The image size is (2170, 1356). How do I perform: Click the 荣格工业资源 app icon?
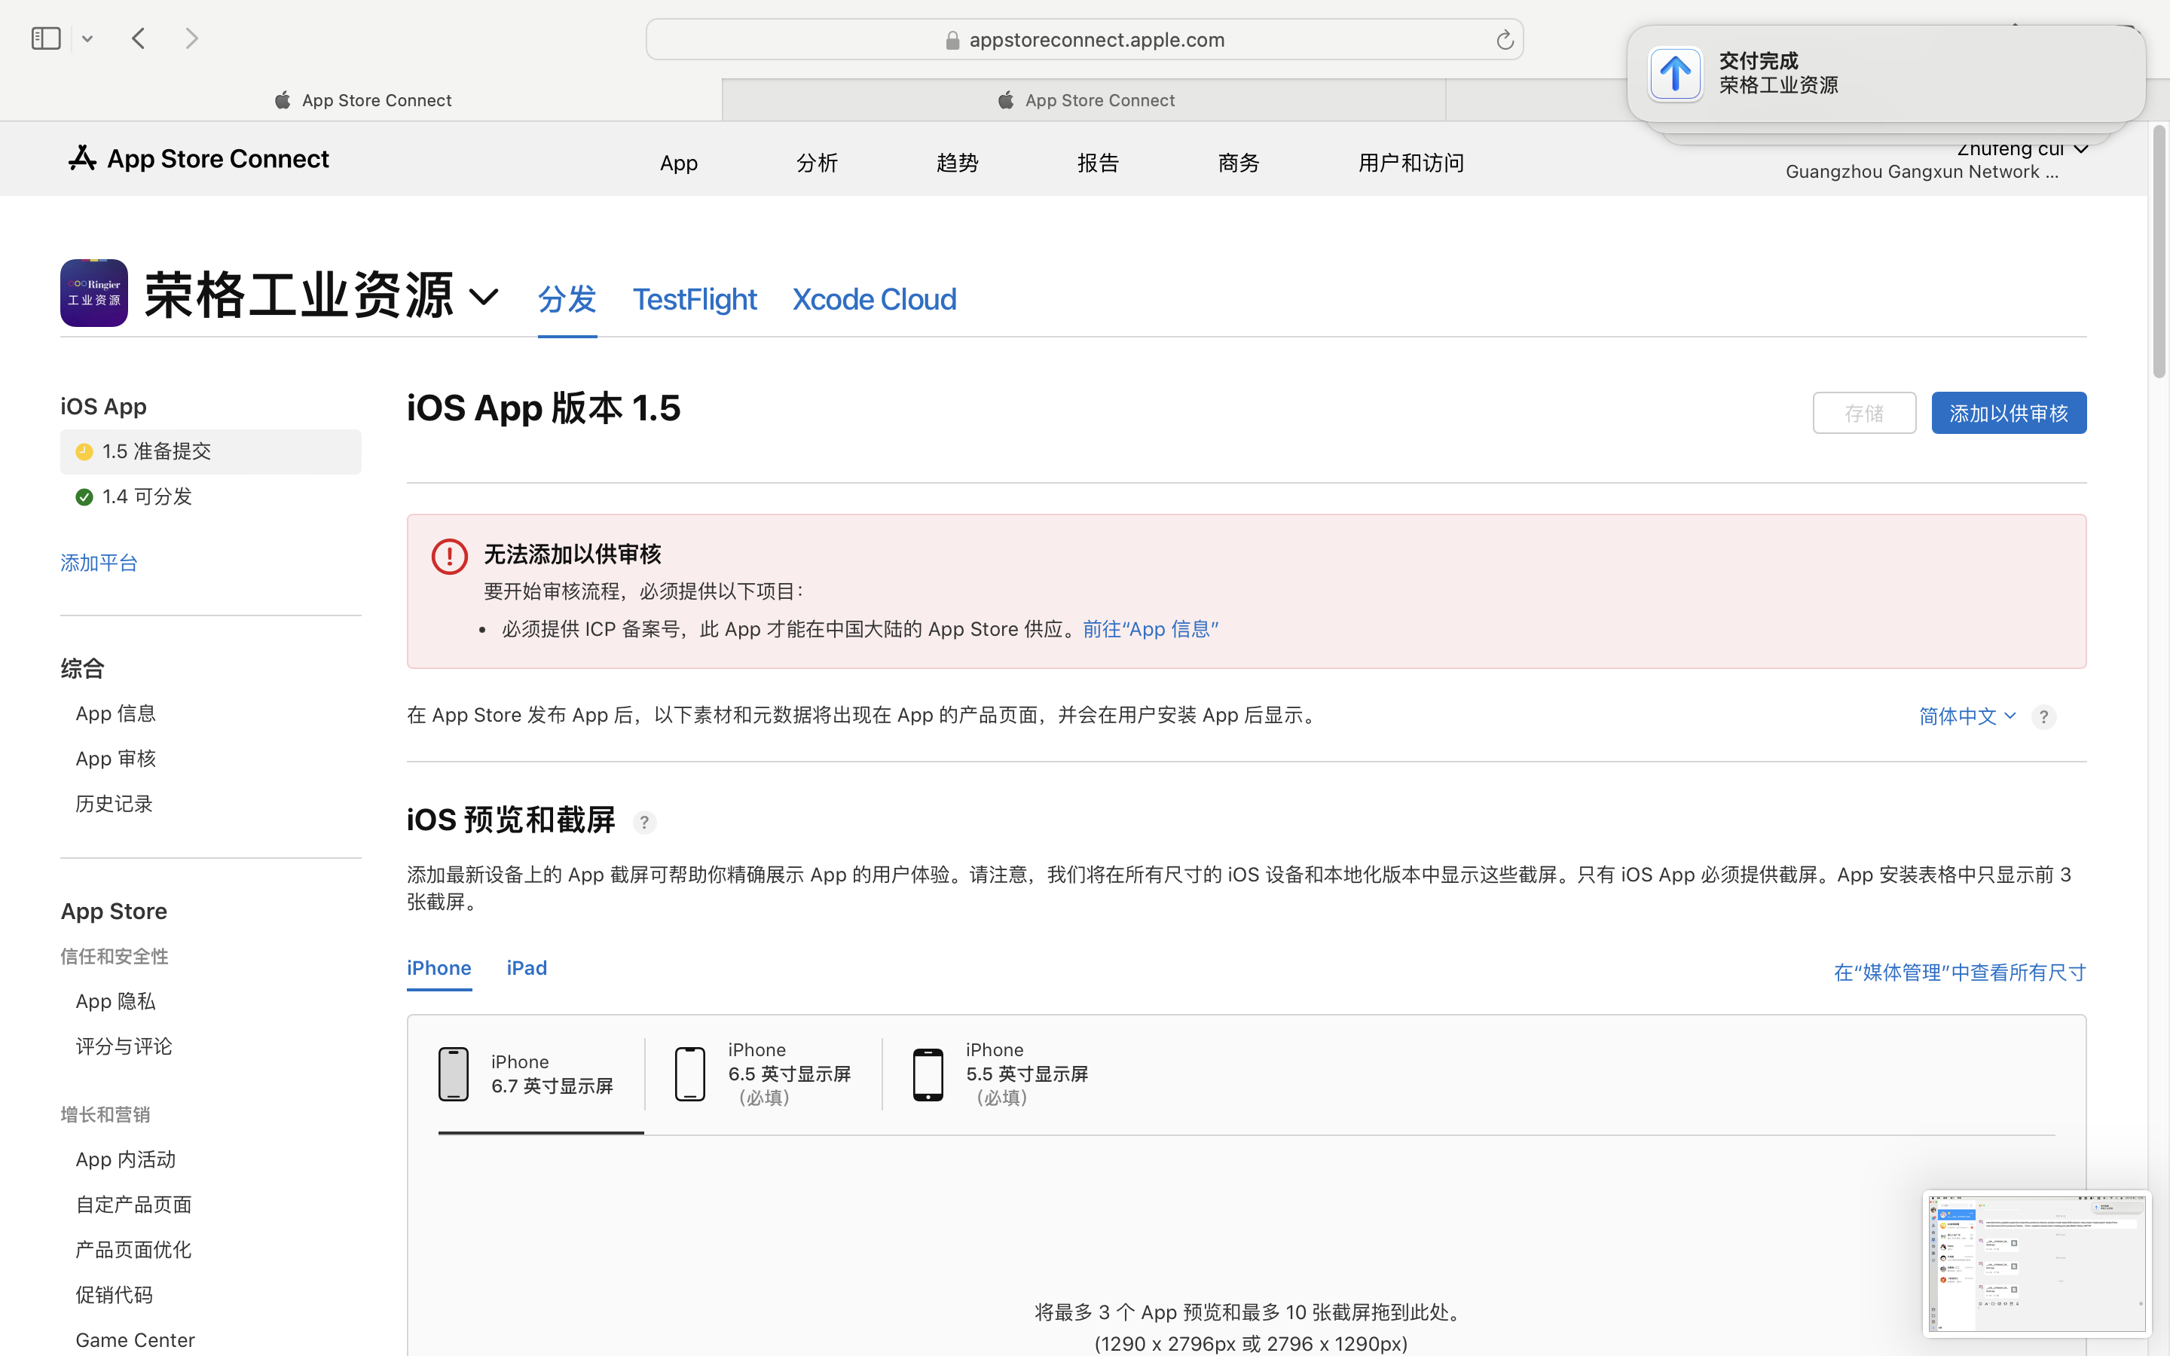click(94, 293)
